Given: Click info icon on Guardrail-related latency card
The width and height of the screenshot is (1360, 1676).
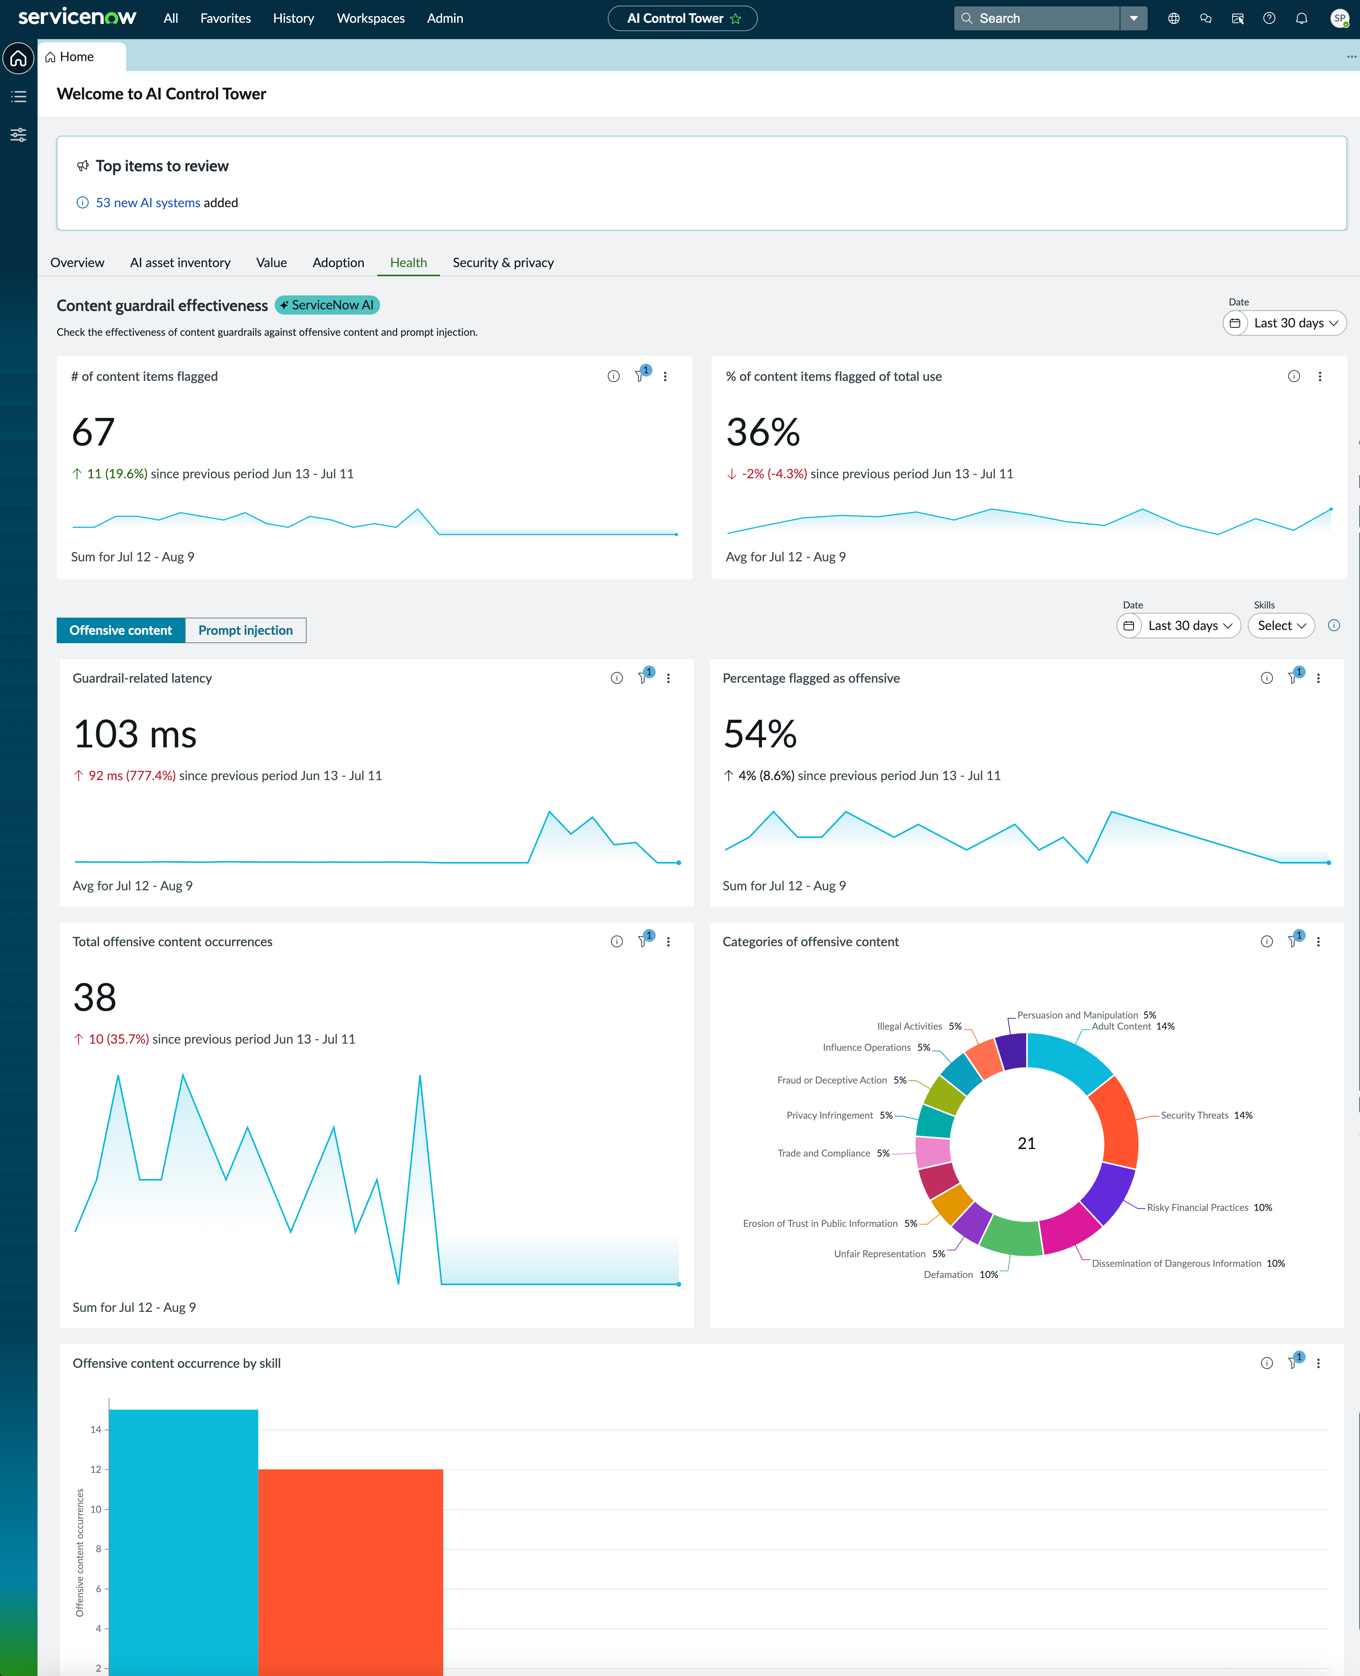Looking at the screenshot, I should point(617,678).
